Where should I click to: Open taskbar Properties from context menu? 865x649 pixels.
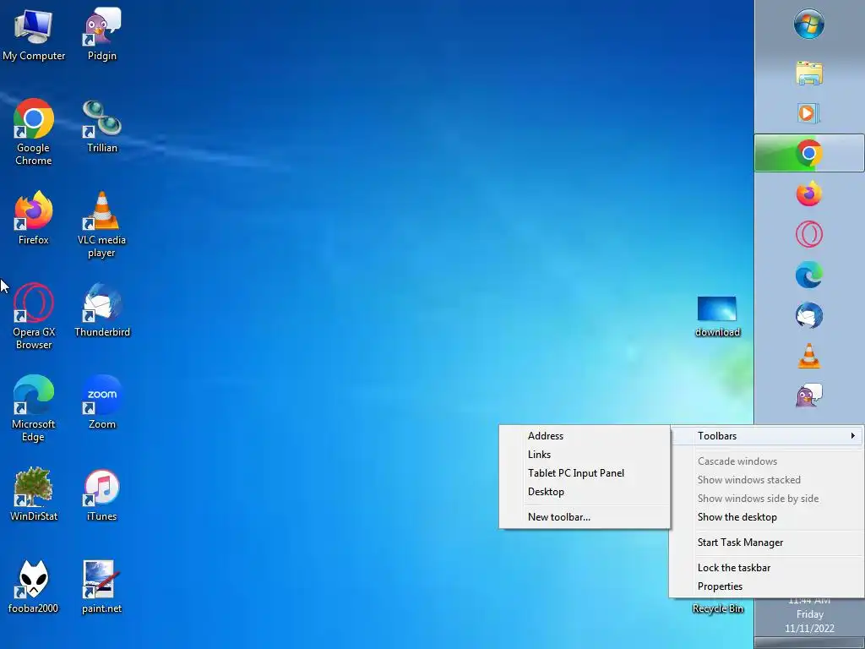pos(767,586)
